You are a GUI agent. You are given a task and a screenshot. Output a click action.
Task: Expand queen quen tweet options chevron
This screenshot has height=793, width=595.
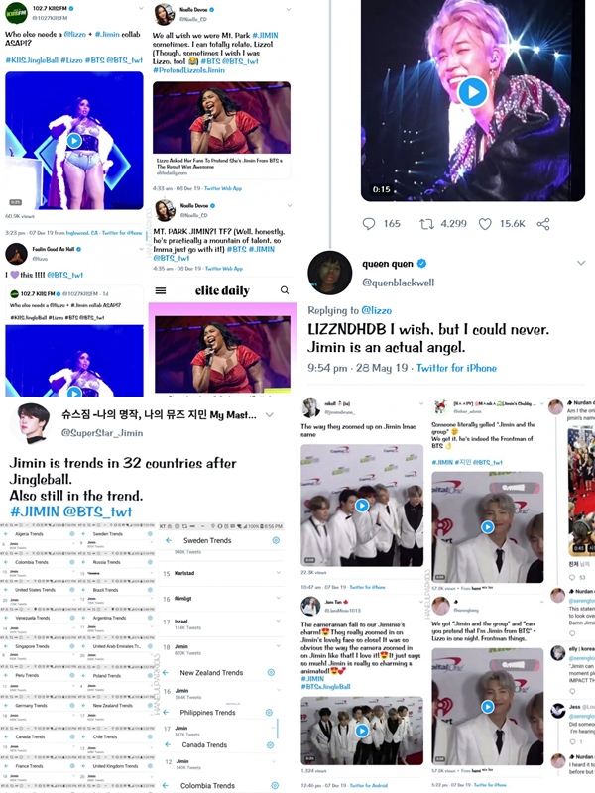click(x=581, y=263)
